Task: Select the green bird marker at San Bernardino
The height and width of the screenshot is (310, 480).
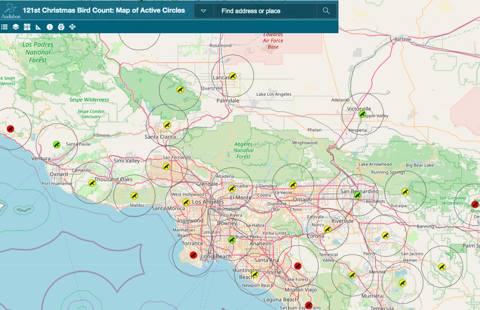Action: tap(358, 195)
